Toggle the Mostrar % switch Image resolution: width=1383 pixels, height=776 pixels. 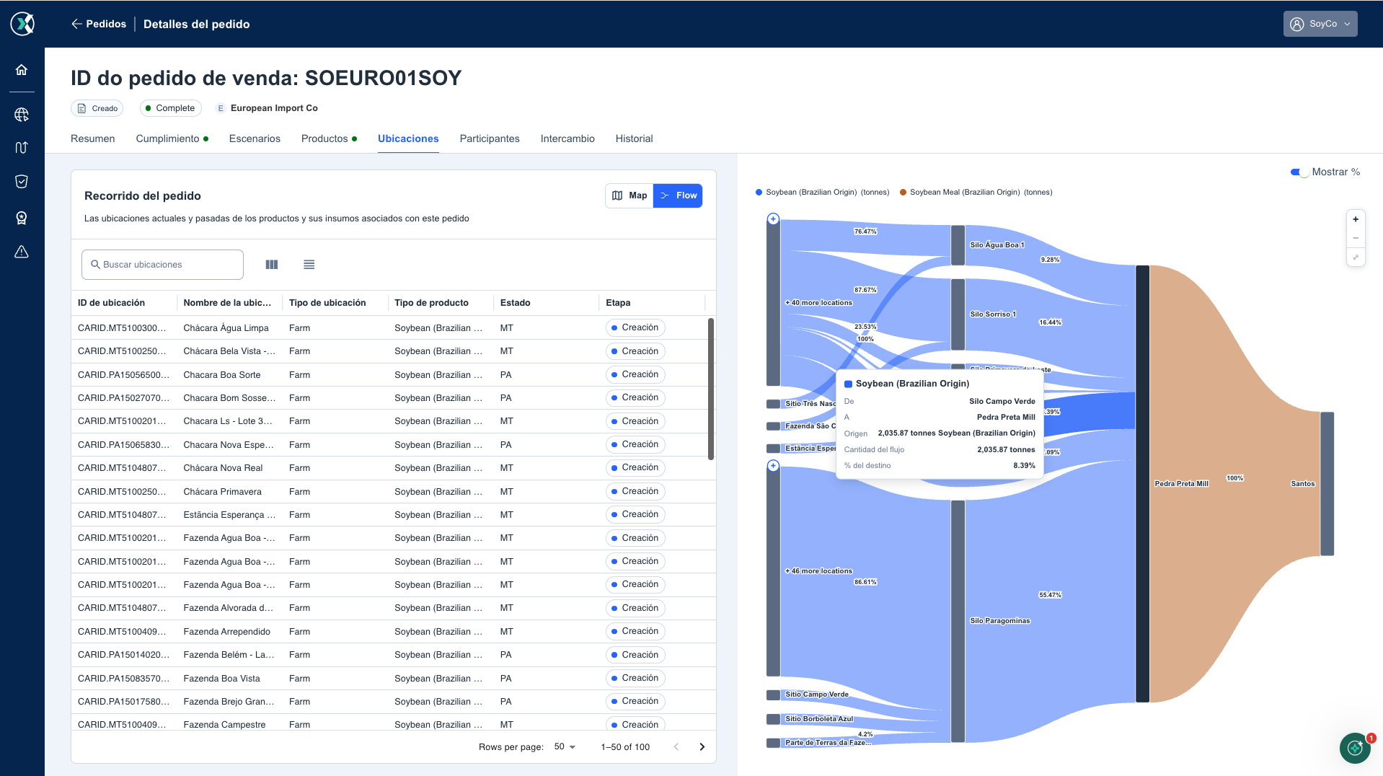click(1299, 172)
